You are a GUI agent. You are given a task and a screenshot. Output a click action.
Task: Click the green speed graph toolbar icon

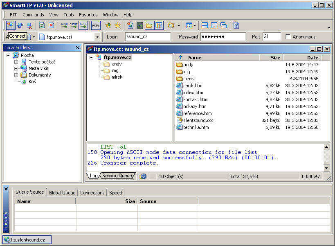pos(140,25)
